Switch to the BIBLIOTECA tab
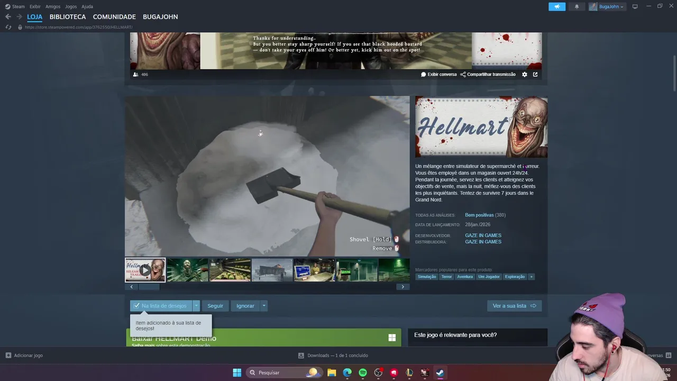677x381 pixels. (68, 17)
